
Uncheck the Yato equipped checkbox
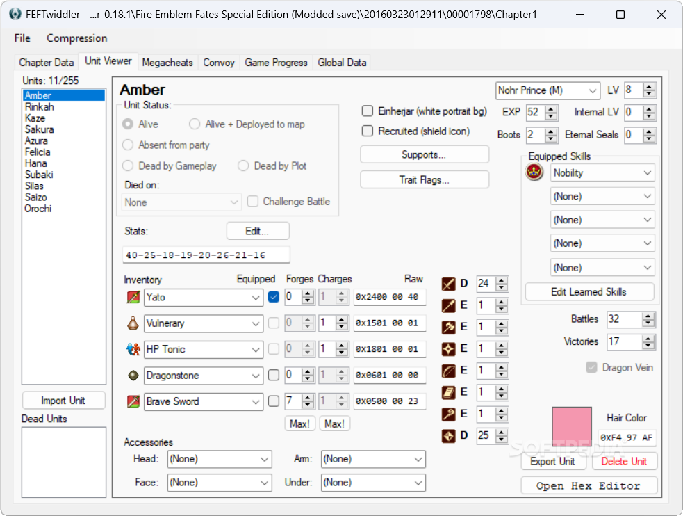pyautogui.click(x=274, y=297)
